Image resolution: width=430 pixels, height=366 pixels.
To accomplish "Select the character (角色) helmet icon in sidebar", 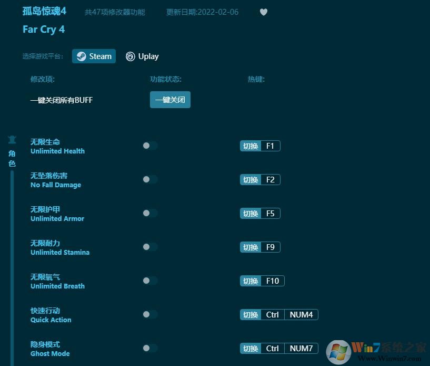I will [12, 139].
